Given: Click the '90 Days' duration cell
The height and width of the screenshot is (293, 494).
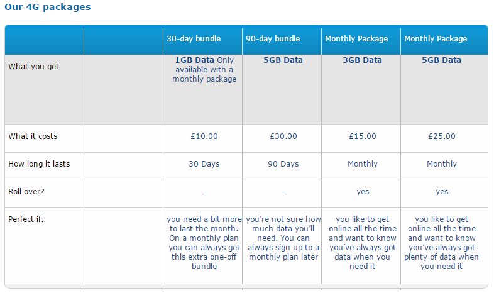Looking at the screenshot, I should pyautogui.click(x=283, y=164).
